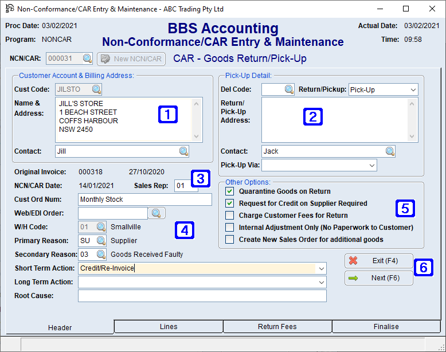The width and height of the screenshot is (446, 352).
Task: Switch to the Header tab
Action: tap(60, 327)
